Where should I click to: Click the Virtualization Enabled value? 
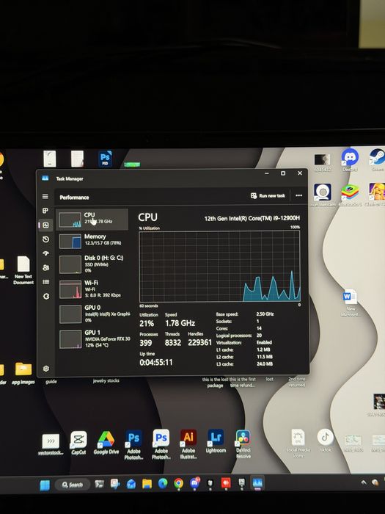click(264, 342)
